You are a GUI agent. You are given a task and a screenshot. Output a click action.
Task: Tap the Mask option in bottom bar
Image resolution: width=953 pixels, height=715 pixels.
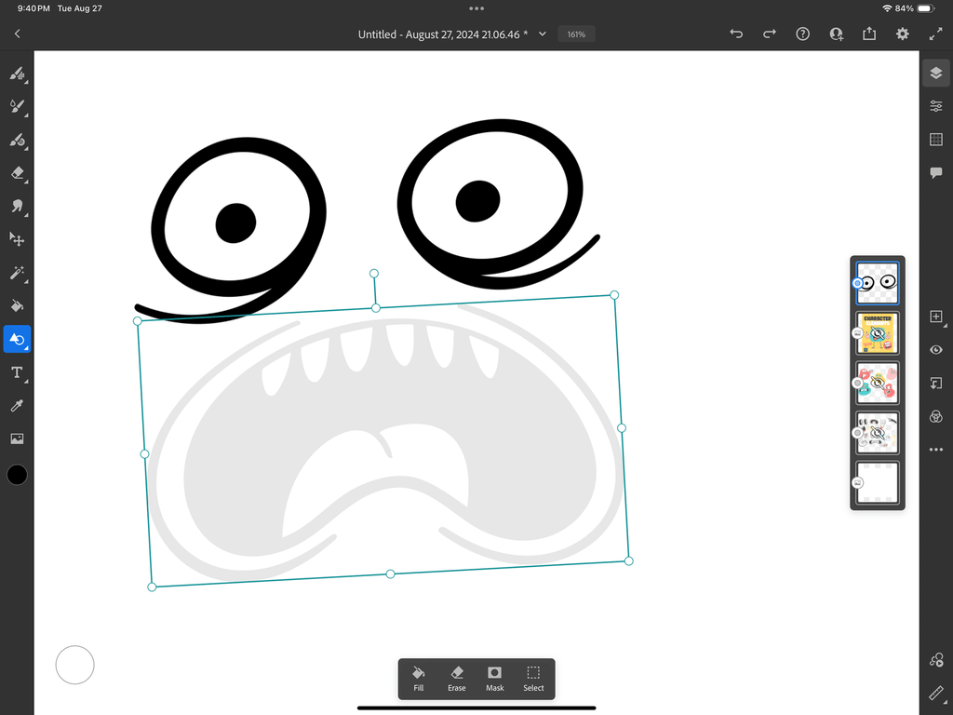495,679
